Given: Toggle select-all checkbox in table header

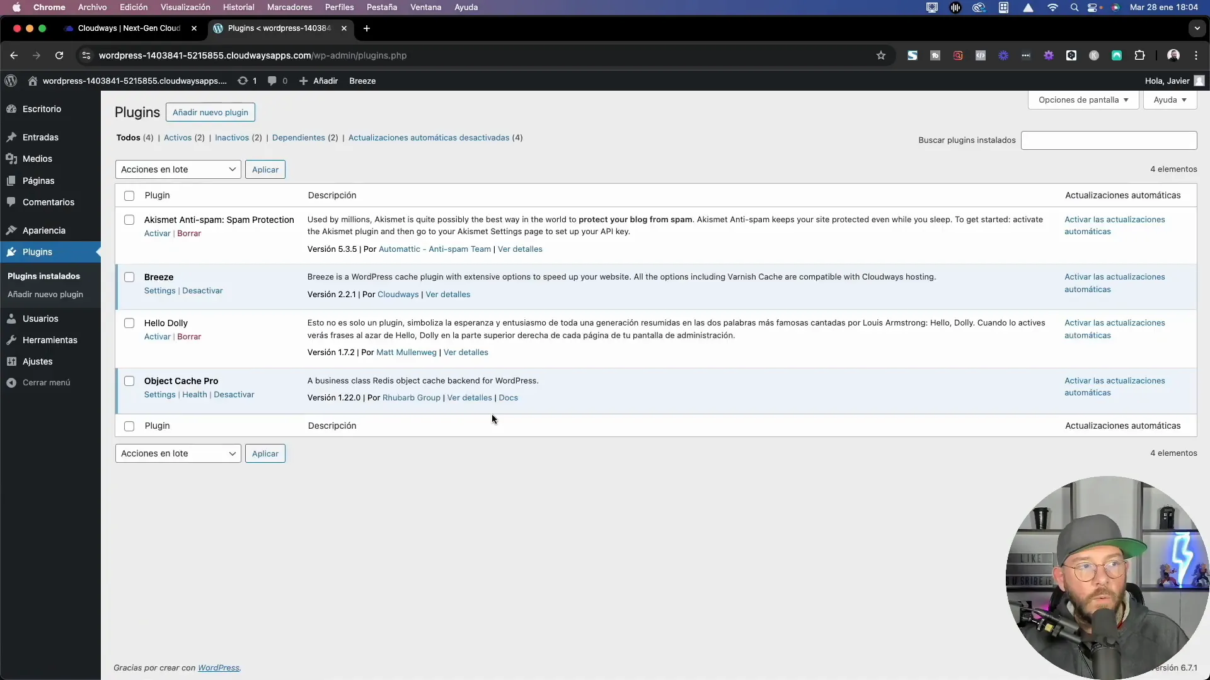Looking at the screenshot, I should tap(129, 196).
